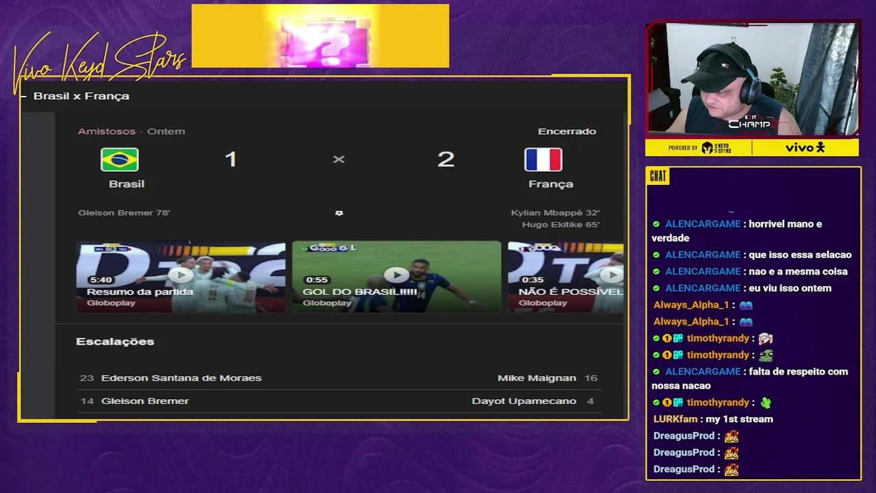Click the Encerrado match status
The width and height of the screenshot is (876, 493).
567,131
